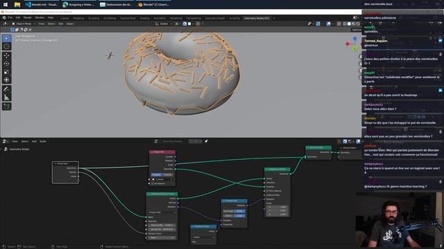This screenshot has height=249, width=444.
Task: Enable As Instance checkbox in Object Info node
Action: point(153,183)
